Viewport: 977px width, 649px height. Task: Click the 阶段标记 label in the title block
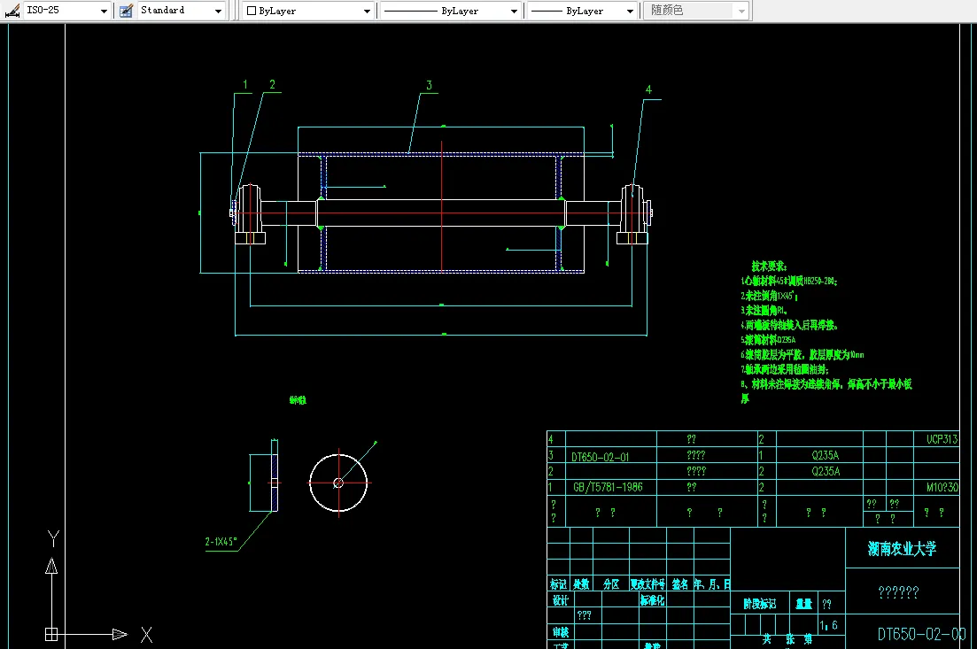click(x=759, y=604)
